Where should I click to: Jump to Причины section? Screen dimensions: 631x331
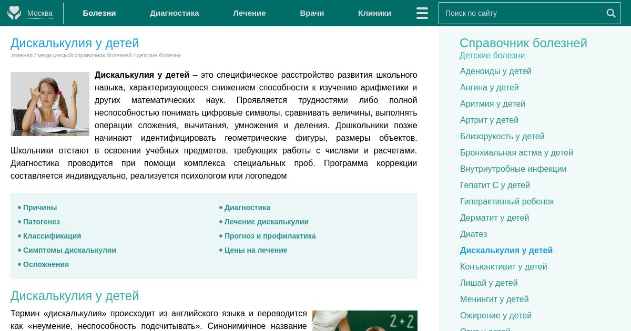(x=40, y=208)
